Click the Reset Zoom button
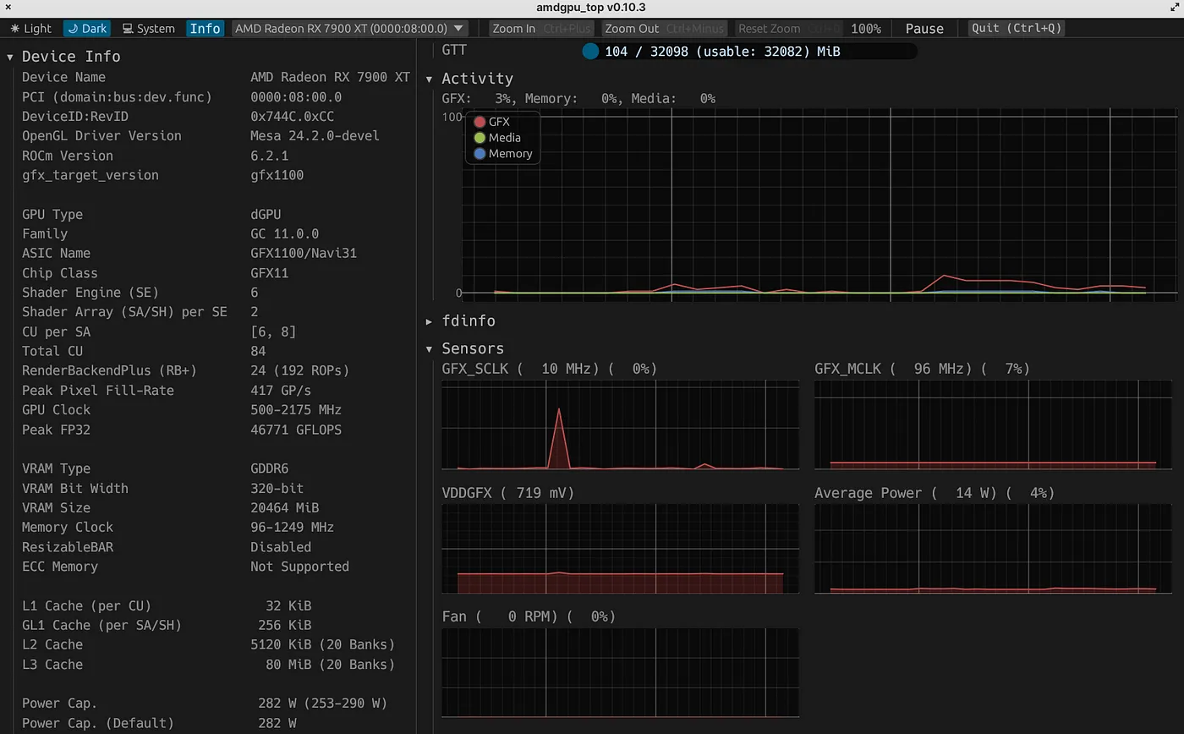 (x=788, y=28)
